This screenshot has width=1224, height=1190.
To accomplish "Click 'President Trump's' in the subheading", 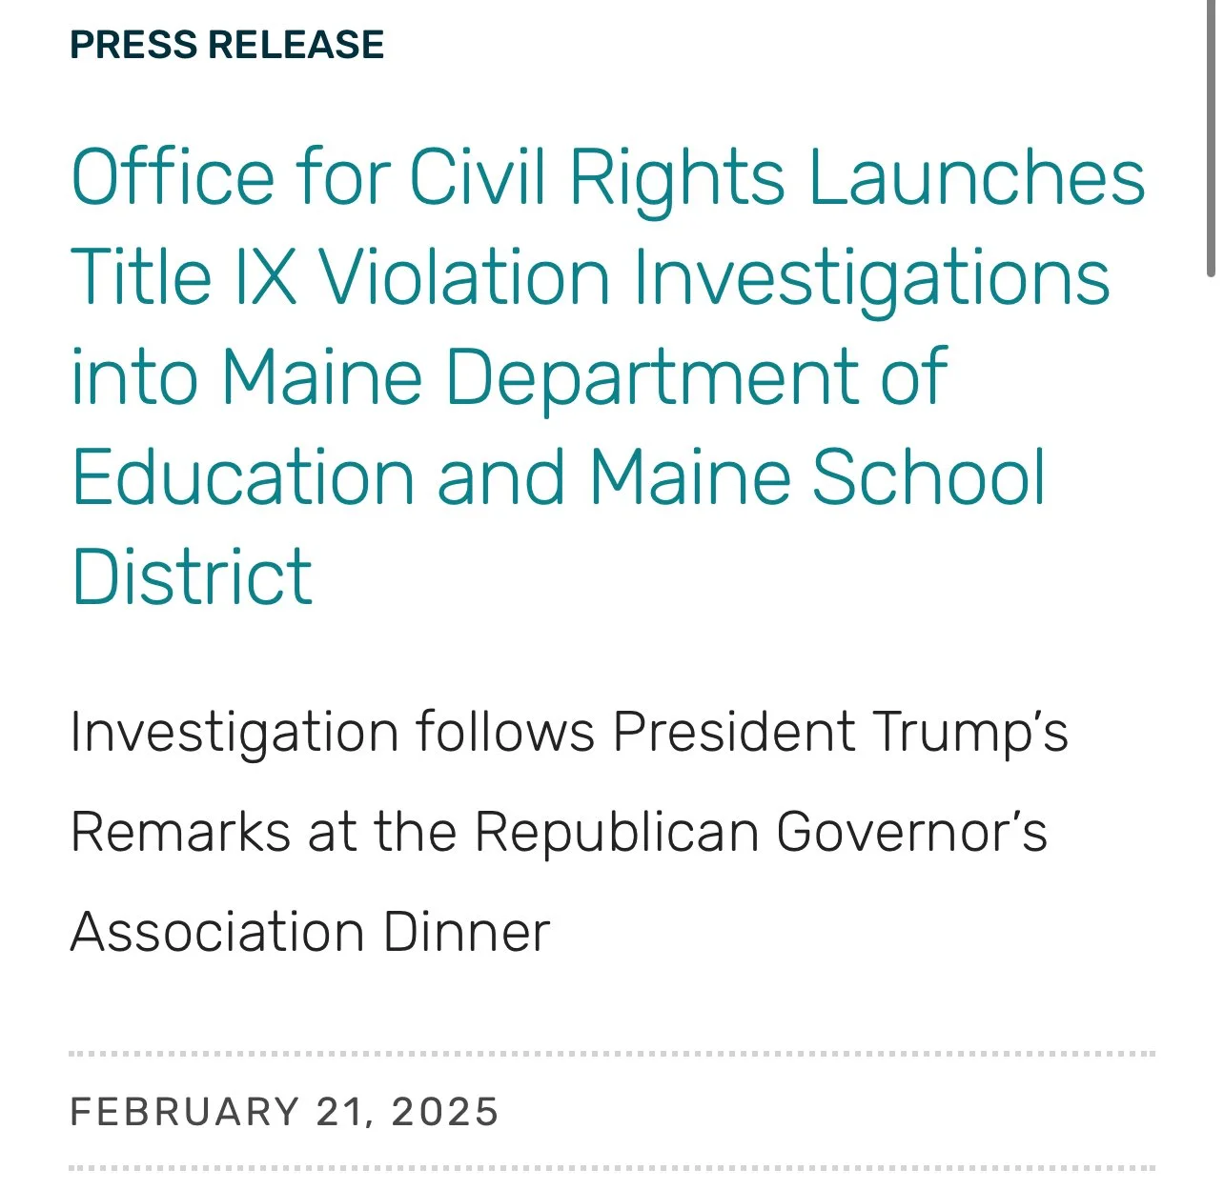I will [x=840, y=733].
